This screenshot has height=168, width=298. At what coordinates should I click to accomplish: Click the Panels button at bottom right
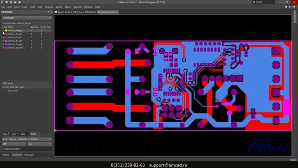pos(293,160)
